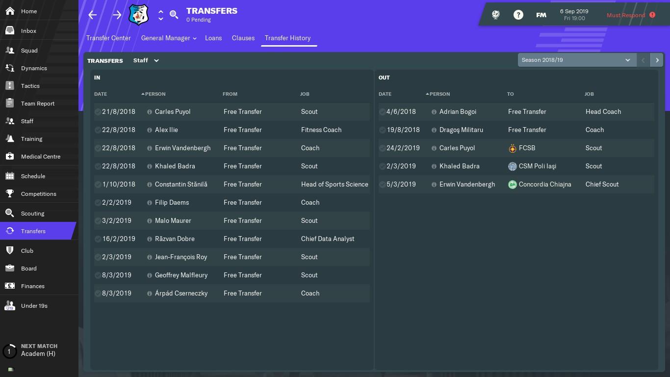Open the Transfer Center tab
Image resolution: width=670 pixels, height=377 pixels.
click(x=108, y=38)
